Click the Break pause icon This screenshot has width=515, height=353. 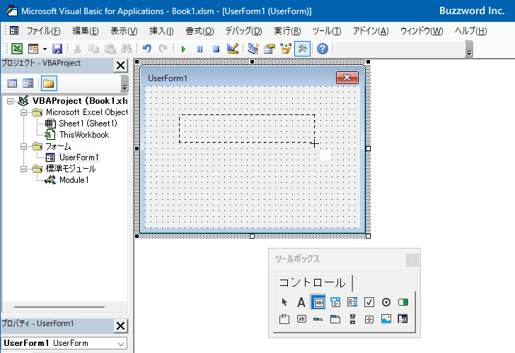click(199, 49)
